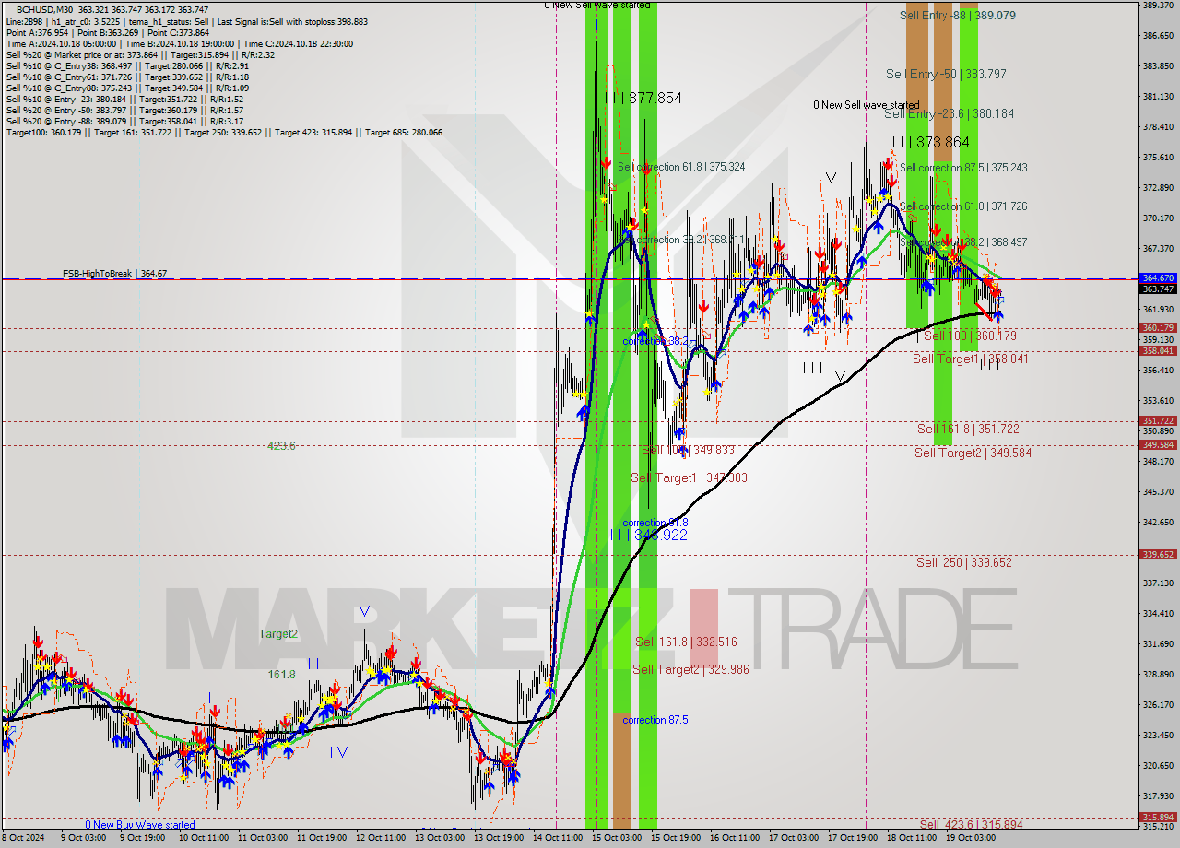
Task: Click the 'Sell correction 61.8 | 371.726' label
Action: [x=963, y=206]
